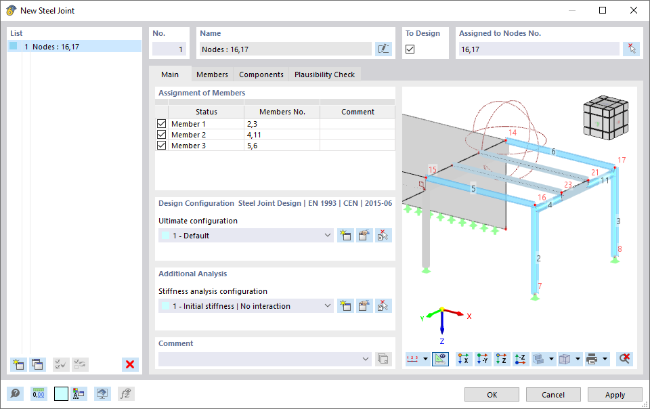Click the Apply button

pos(615,395)
